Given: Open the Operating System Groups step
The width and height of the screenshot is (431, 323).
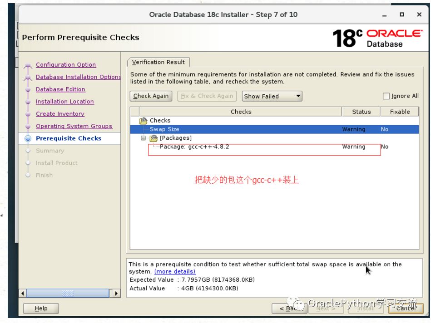Looking at the screenshot, I should tap(74, 126).
